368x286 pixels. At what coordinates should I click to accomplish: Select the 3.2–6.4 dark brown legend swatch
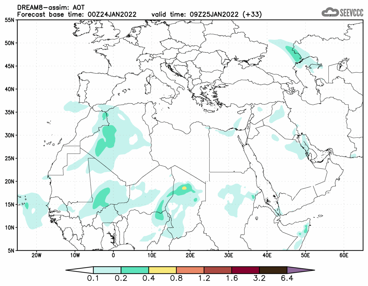273,270
